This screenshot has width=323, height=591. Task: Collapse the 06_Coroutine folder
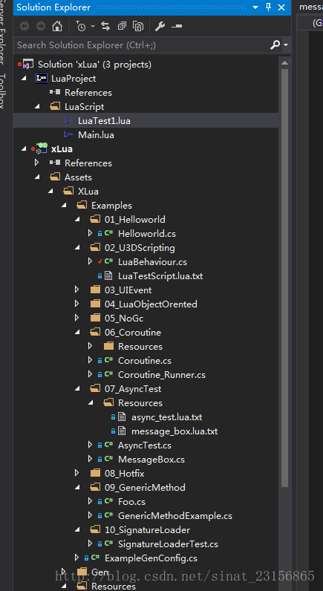[77, 333]
